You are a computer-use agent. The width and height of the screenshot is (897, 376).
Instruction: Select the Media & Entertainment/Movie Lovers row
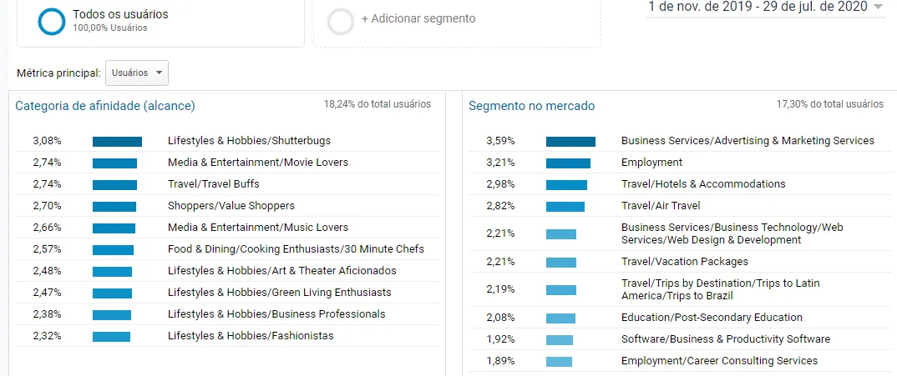pos(227,163)
